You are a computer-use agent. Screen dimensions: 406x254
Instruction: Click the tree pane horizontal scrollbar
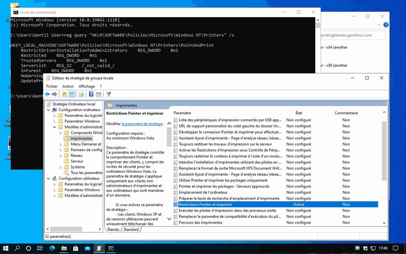(x=74, y=229)
